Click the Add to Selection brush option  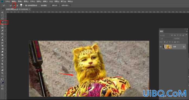click(x=14, y=5)
